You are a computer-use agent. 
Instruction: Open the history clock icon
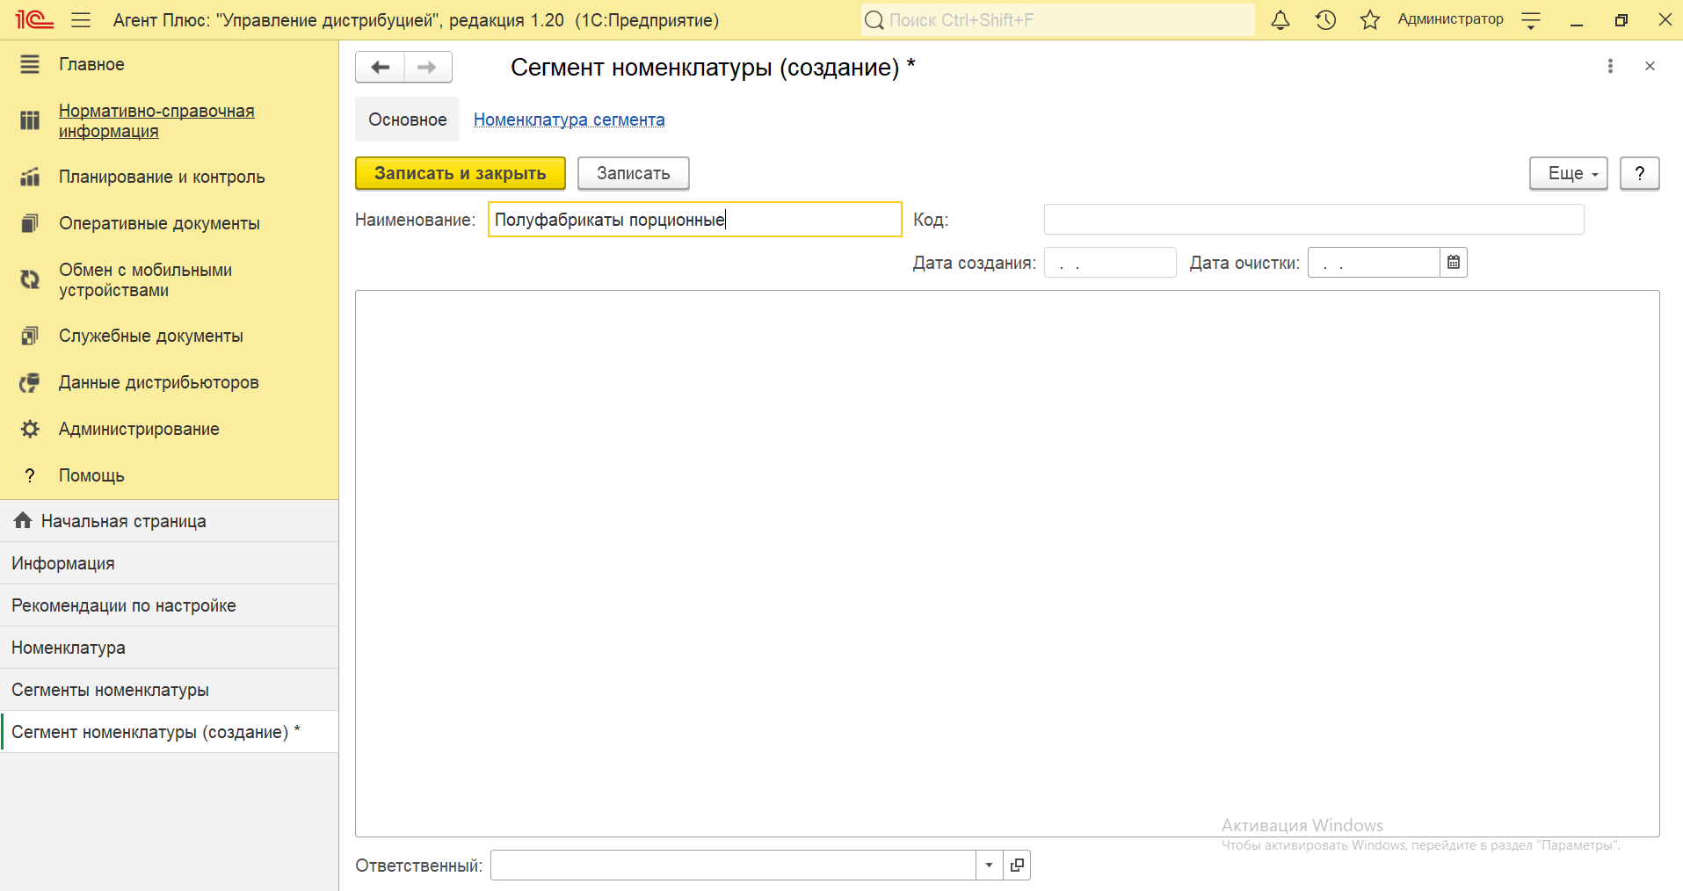coord(1325,20)
